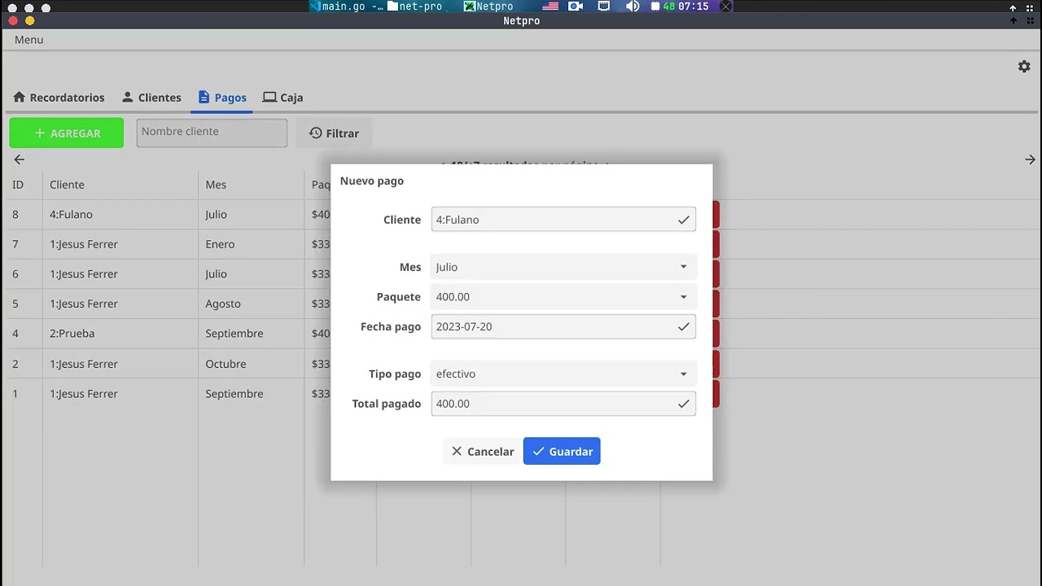Screen dimensions: 1042x586
Task: Click Septiembre in row ID 4
Action: (x=234, y=334)
